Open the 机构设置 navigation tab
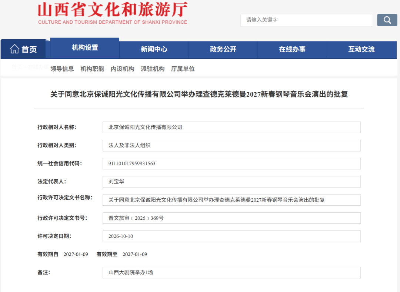 (85, 48)
